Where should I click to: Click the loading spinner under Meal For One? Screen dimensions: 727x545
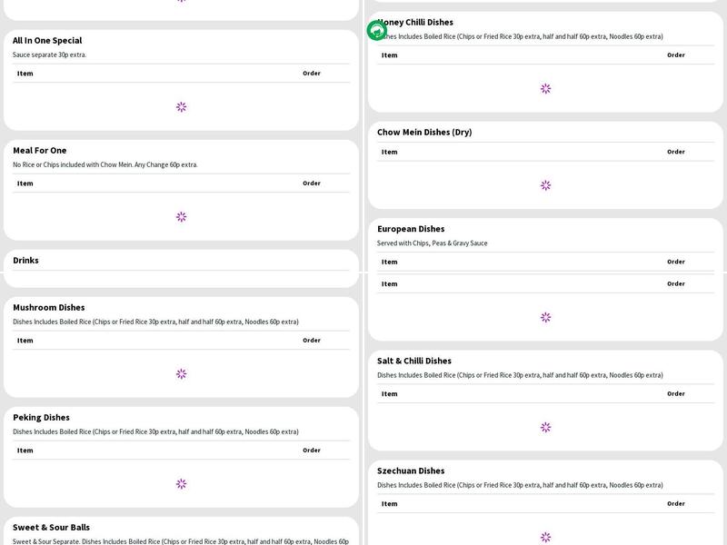(181, 217)
